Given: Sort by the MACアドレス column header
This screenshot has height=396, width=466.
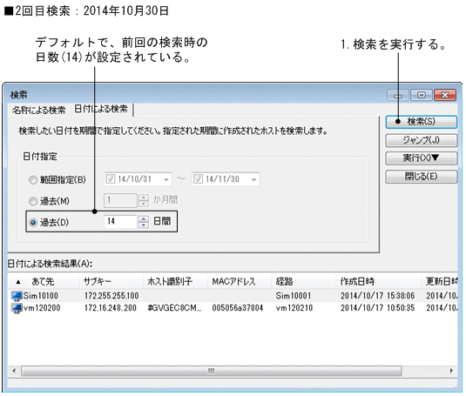Looking at the screenshot, I should (x=240, y=281).
